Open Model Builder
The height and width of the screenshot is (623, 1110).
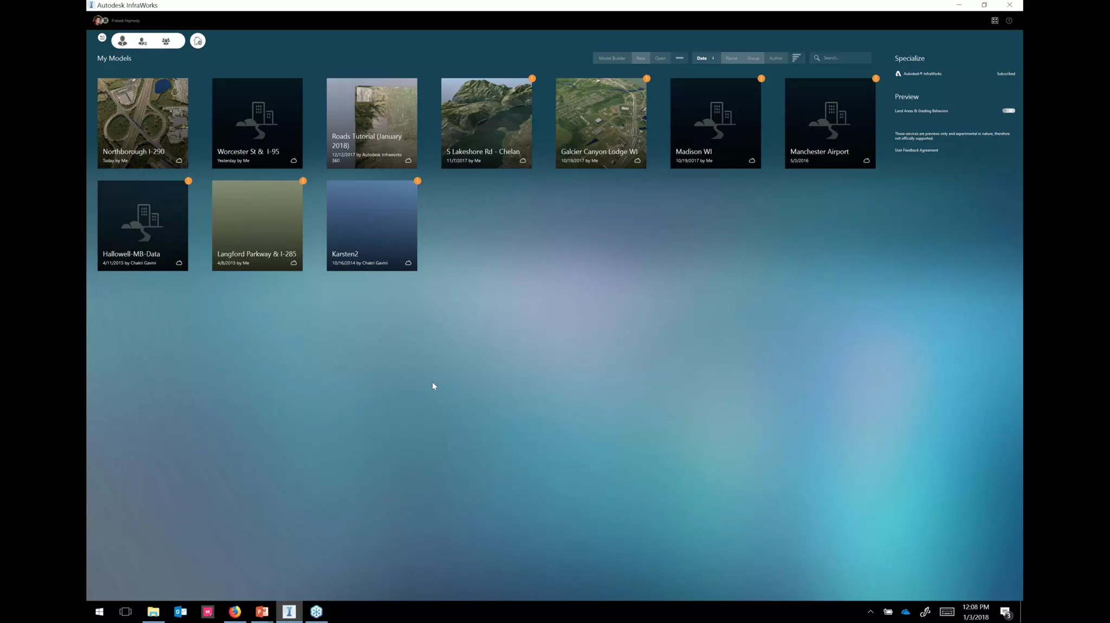click(x=612, y=58)
